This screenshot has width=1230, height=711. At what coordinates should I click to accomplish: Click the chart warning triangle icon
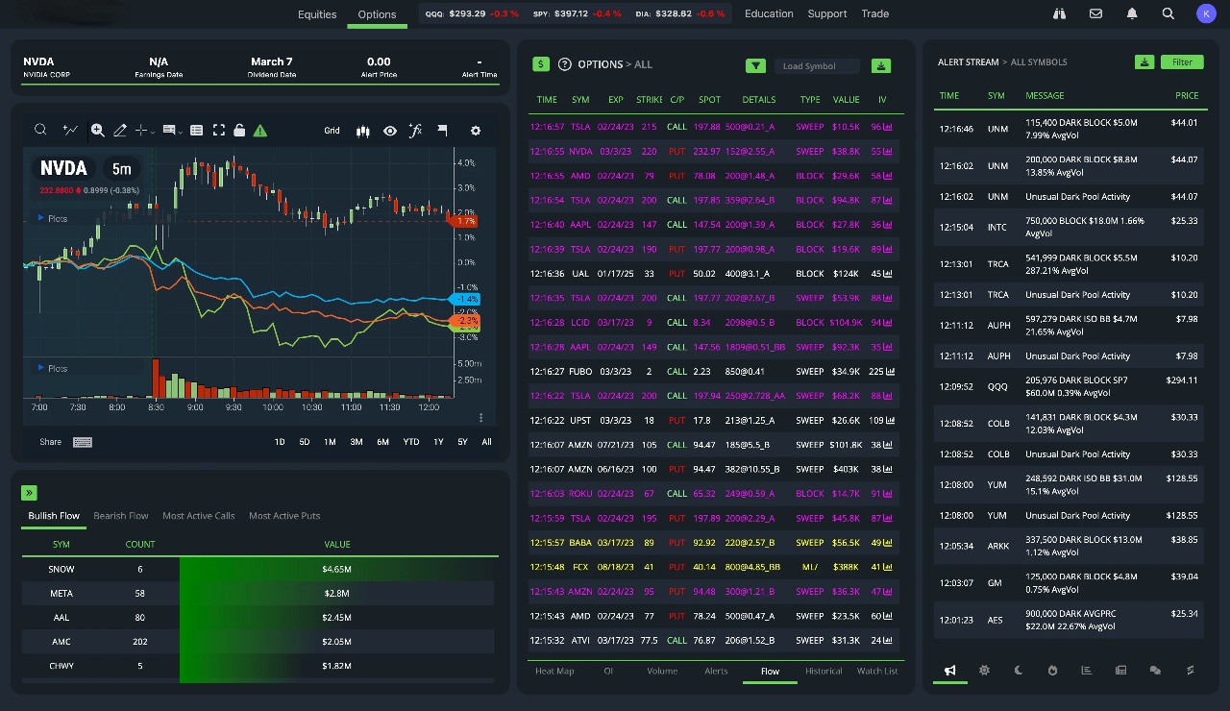(x=259, y=131)
